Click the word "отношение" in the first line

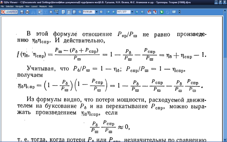(97, 34)
